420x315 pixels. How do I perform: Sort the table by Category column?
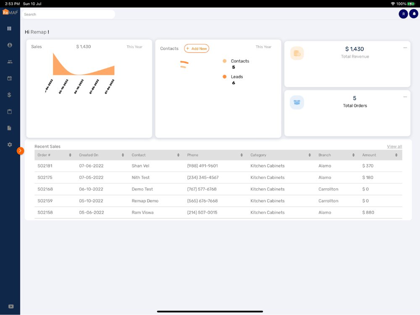[x=310, y=155]
